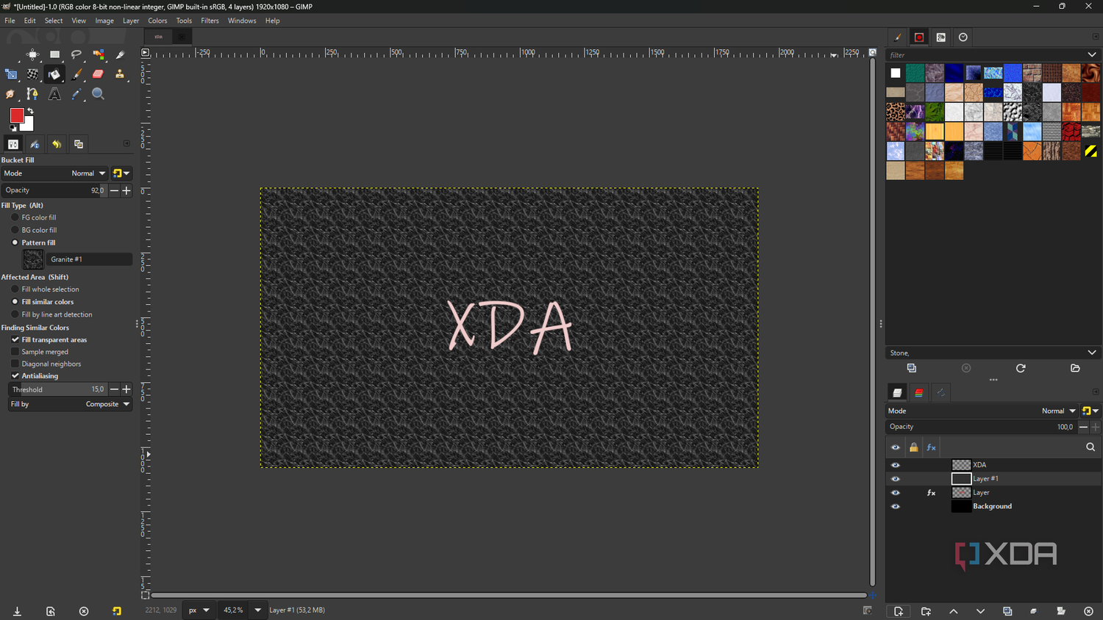
Task: Select the Rectangle Select tool
Action: [54, 54]
